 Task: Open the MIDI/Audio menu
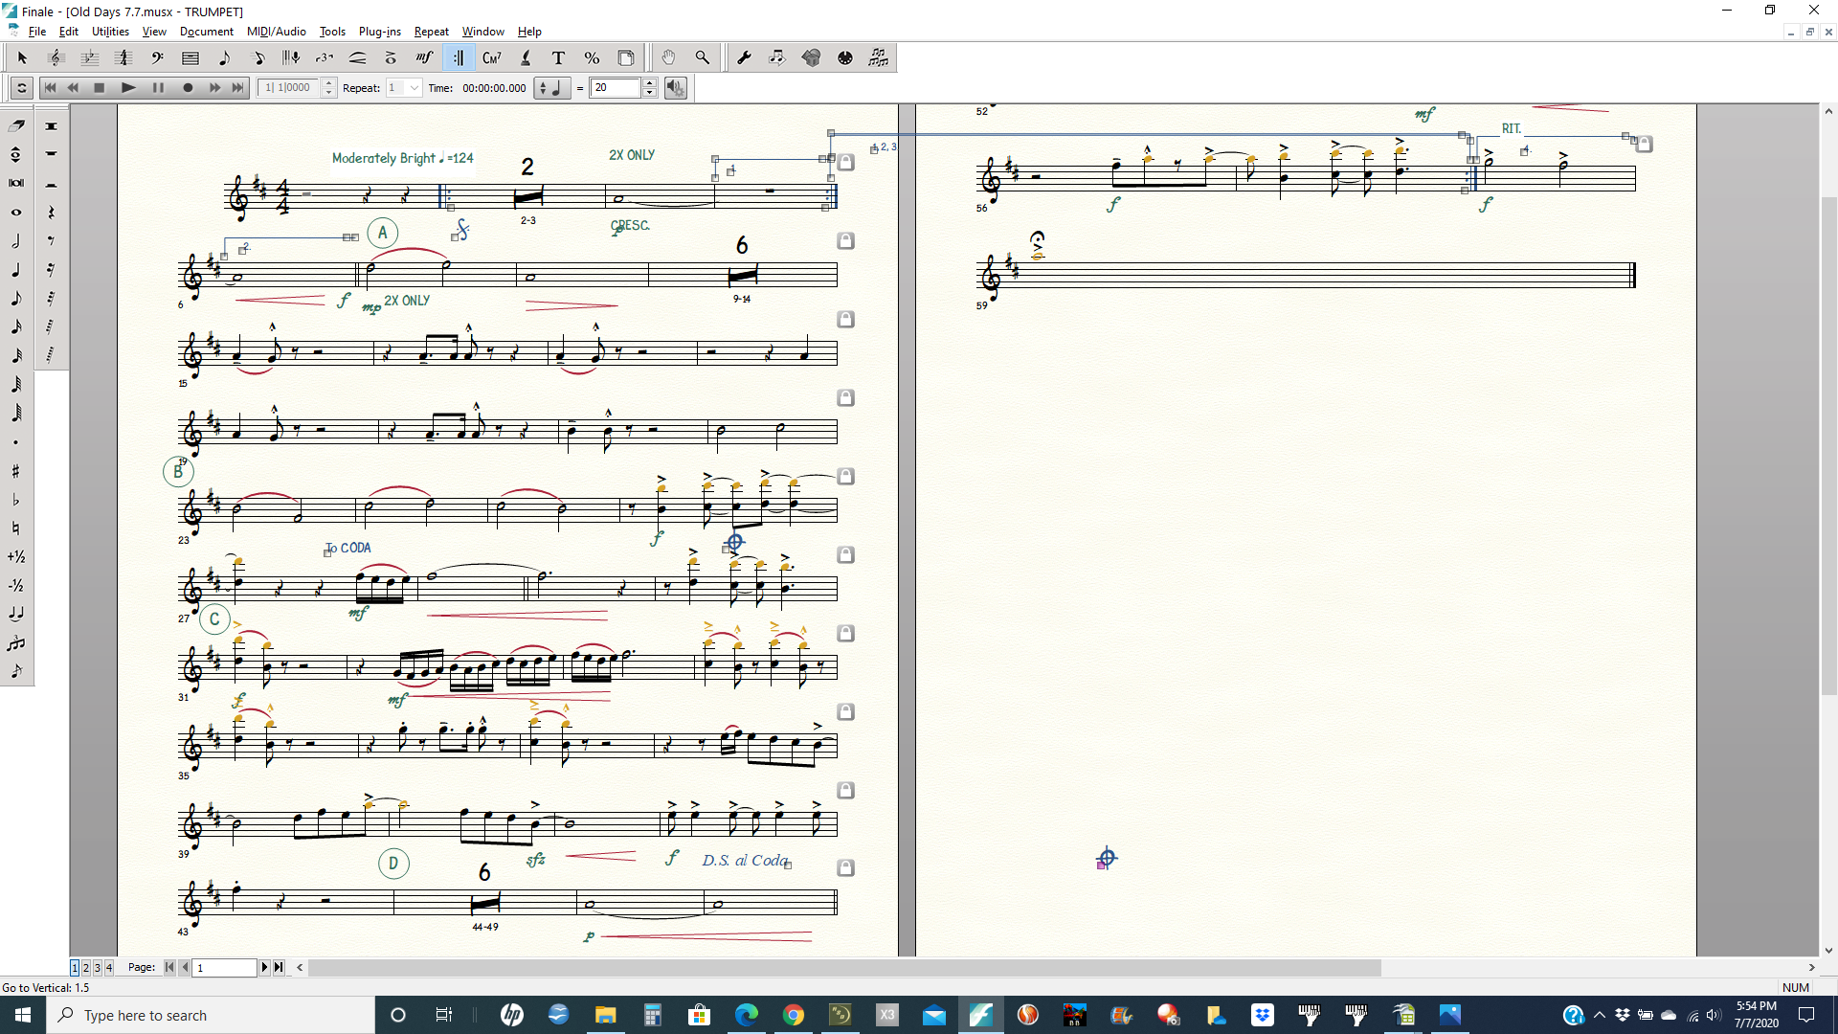tap(276, 32)
